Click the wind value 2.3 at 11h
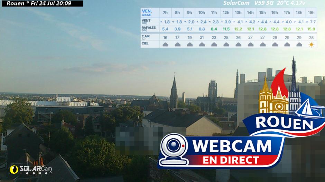 click(x=215, y=22)
